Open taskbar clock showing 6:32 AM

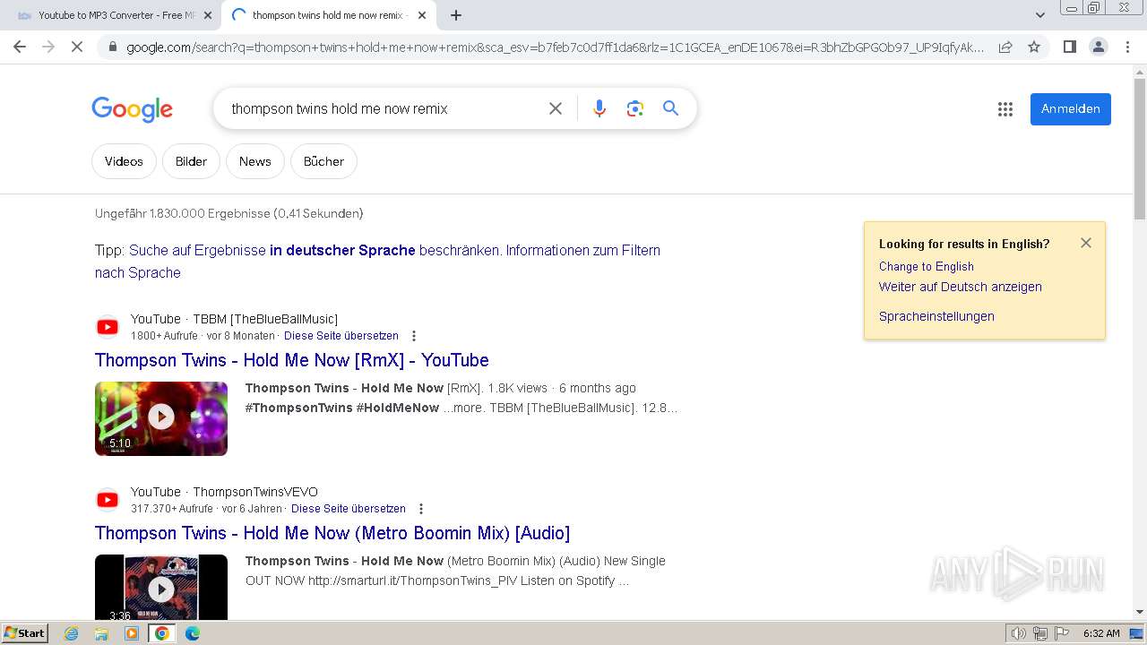[1101, 633]
